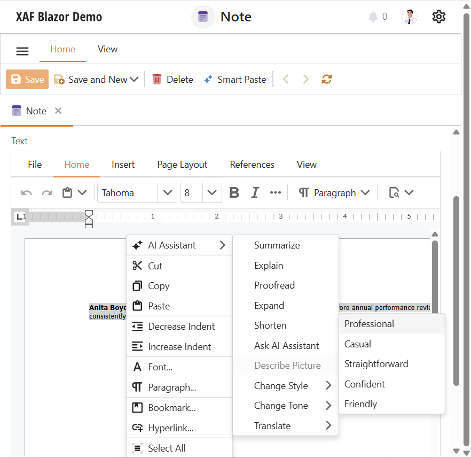Expand the Translate submenu
Viewport: 471px width, 458px height.
(x=286, y=425)
